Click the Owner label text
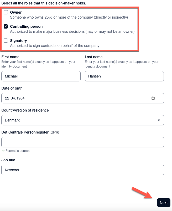The image size is (172, 211). [16, 12]
